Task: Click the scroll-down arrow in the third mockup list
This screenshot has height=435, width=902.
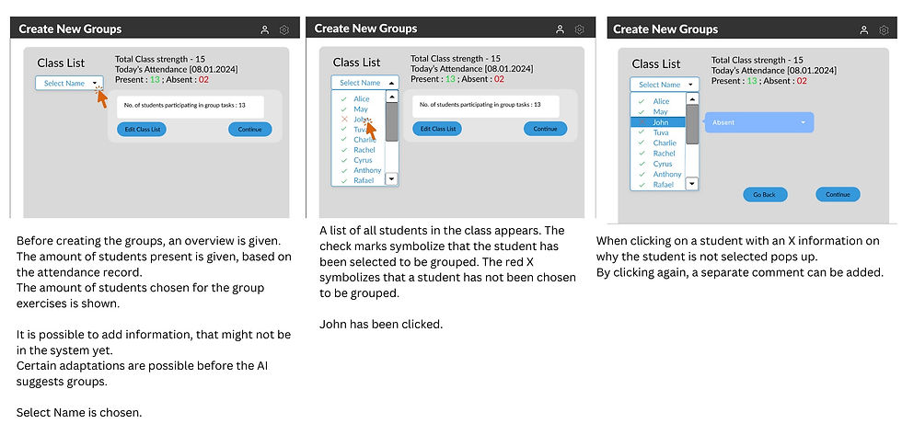Action: click(x=692, y=184)
